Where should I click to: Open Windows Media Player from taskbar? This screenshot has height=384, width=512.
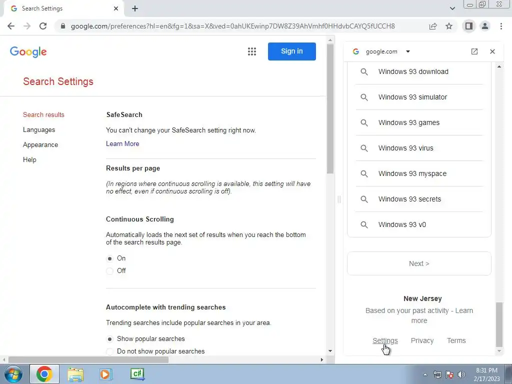point(105,374)
